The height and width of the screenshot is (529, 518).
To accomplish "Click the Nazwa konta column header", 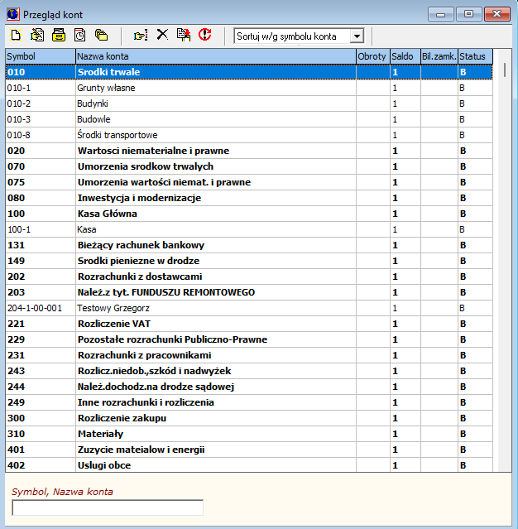I will [x=216, y=56].
